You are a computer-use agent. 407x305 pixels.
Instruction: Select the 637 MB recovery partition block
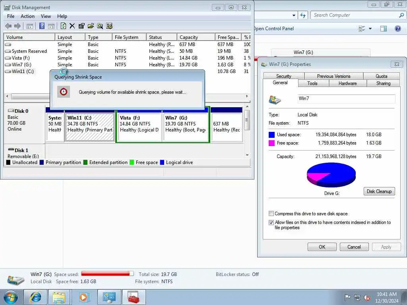tap(227, 127)
